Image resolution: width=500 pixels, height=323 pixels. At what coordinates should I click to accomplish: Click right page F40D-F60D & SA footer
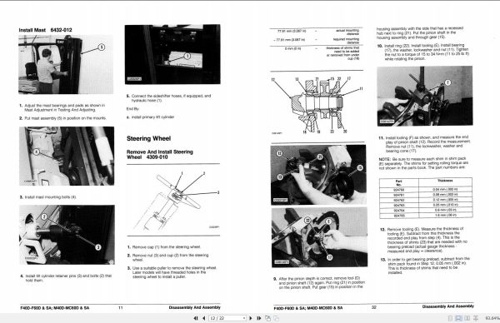(308, 308)
